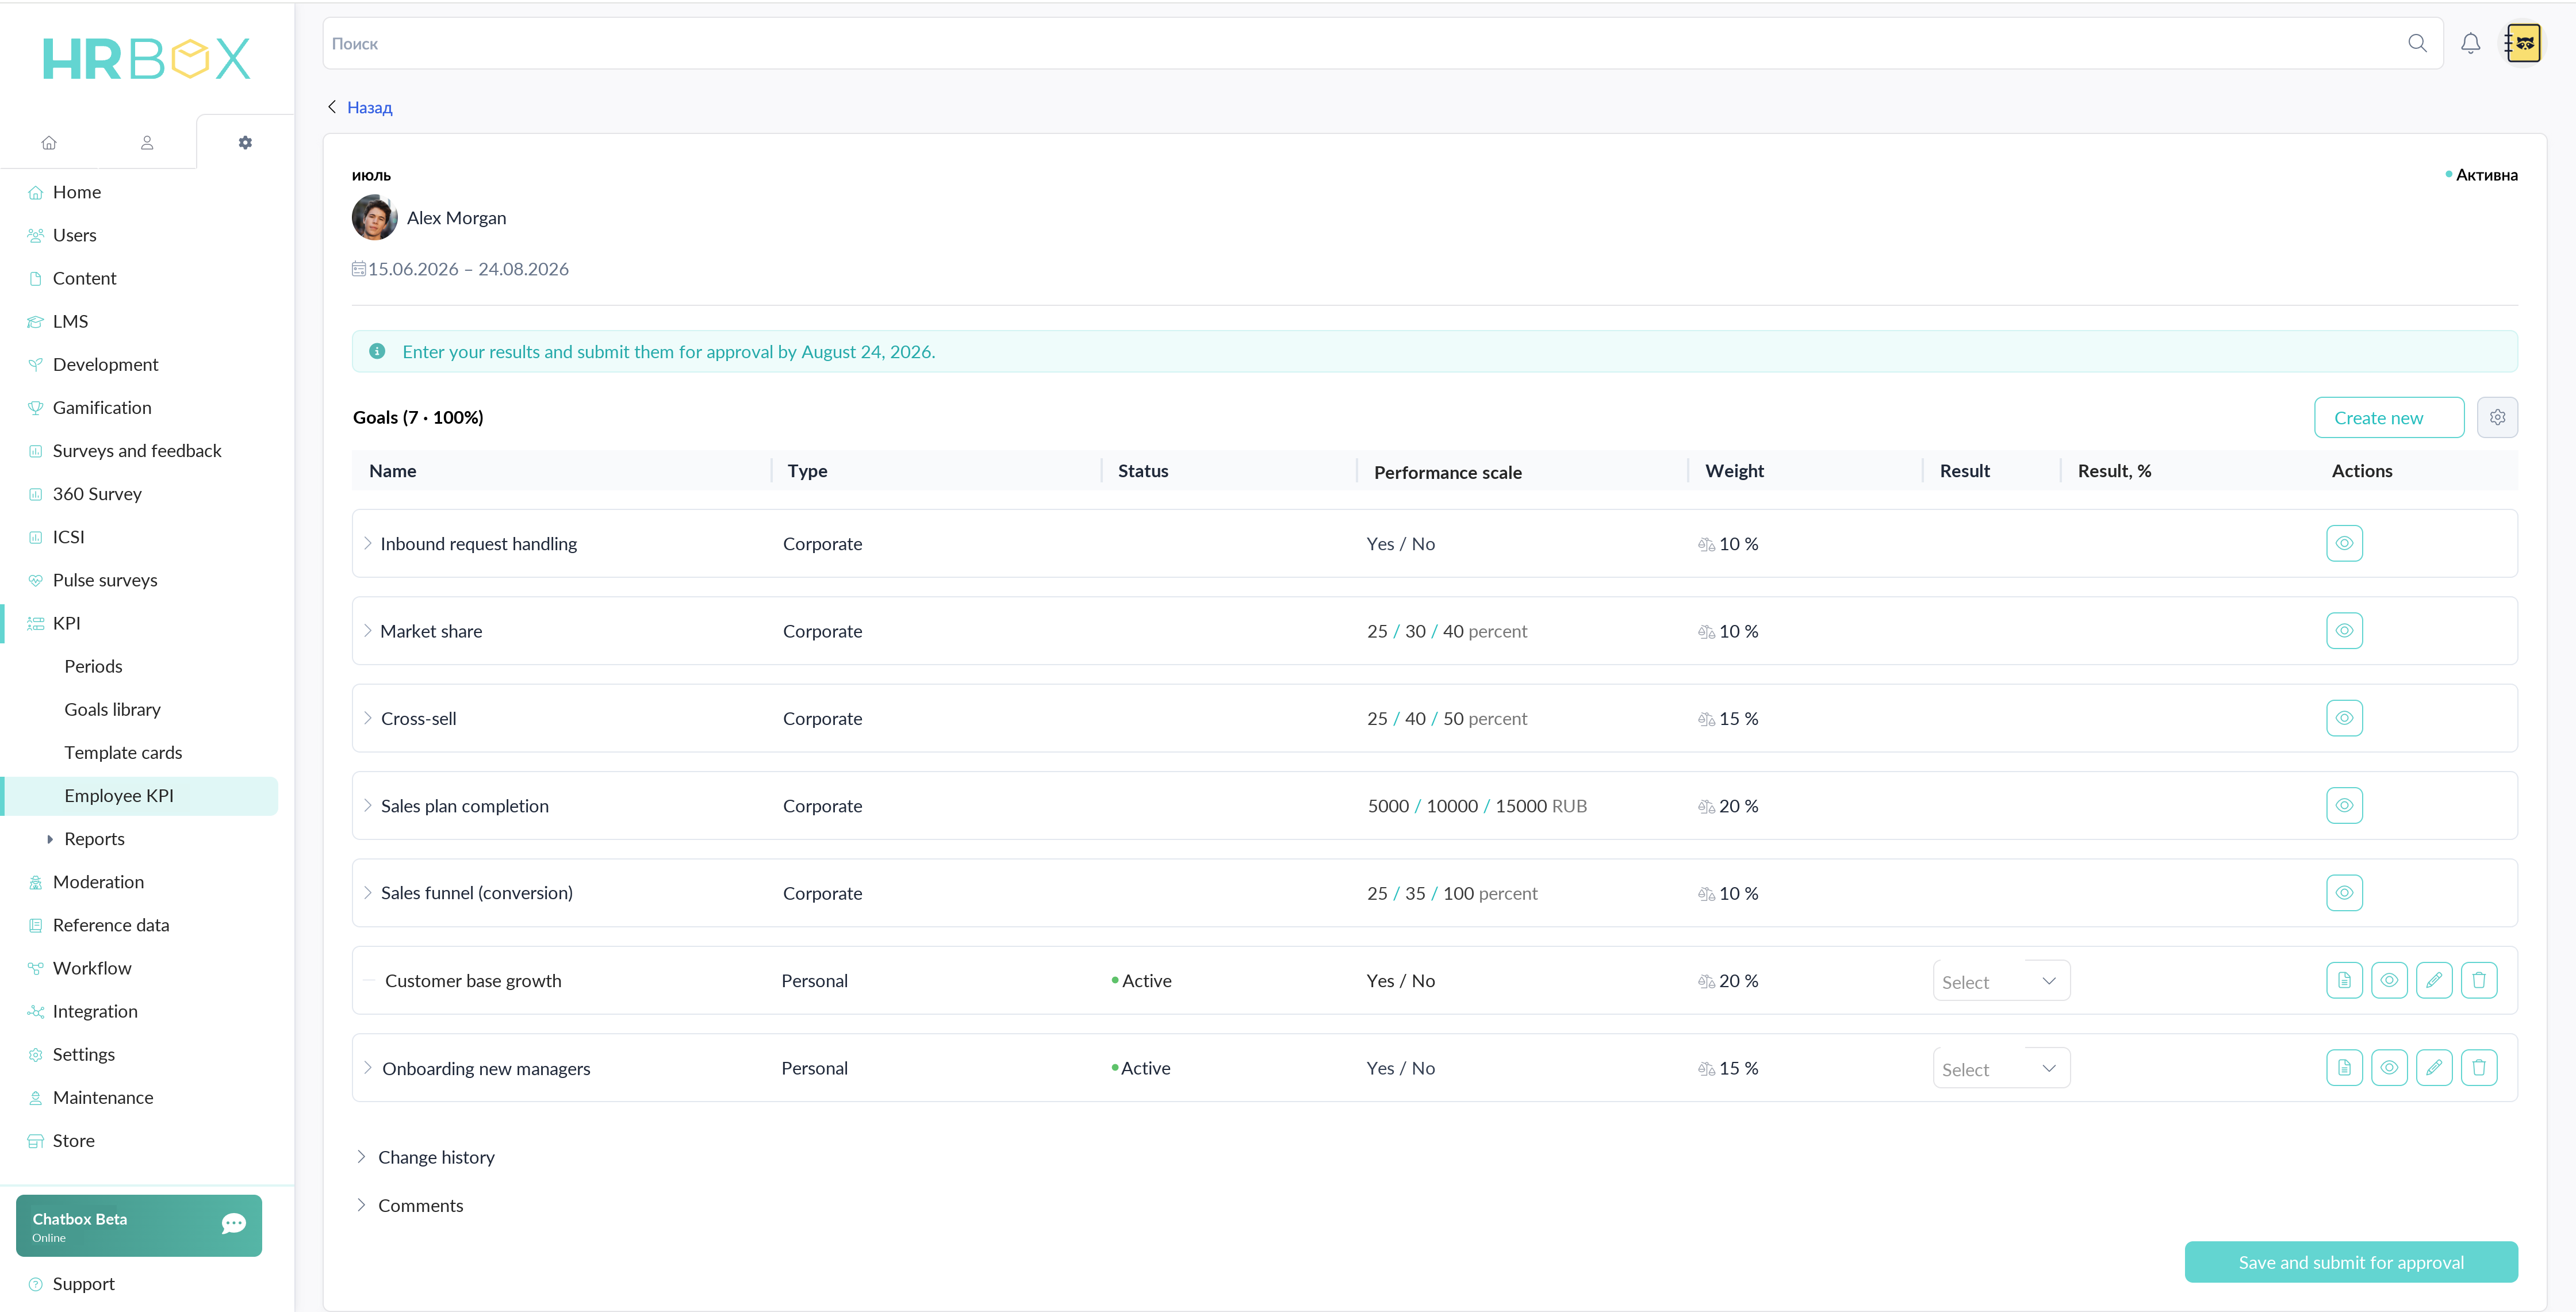The image size is (2576, 1312).
Task: Open Template cards in sidebar
Action: [123, 752]
